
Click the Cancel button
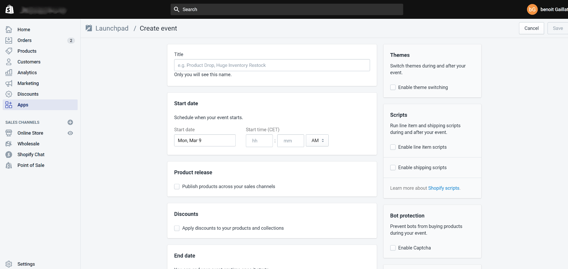(x=531, y=28)
